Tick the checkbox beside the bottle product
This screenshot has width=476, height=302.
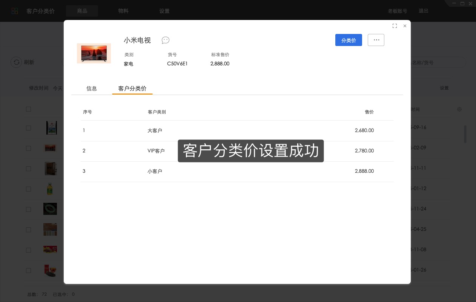[x=28, y=189]
